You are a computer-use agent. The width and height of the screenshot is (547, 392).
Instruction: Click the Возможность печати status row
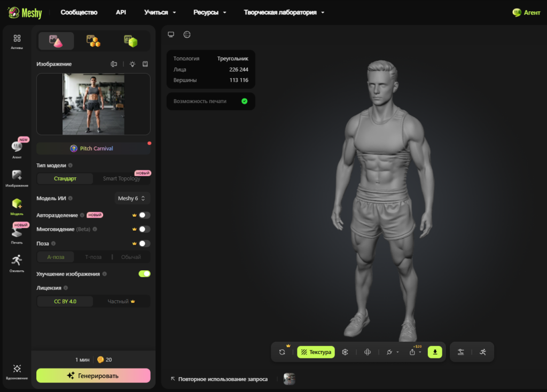(210, 101)
